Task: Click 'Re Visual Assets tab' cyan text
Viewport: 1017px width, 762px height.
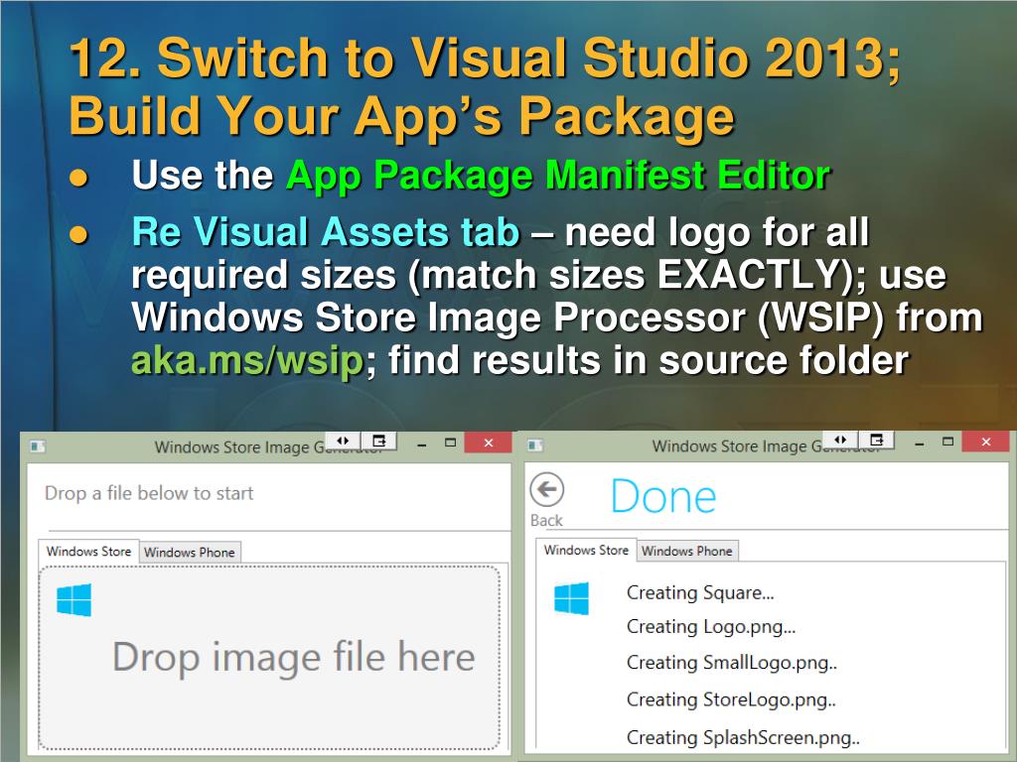Action: 326,232
